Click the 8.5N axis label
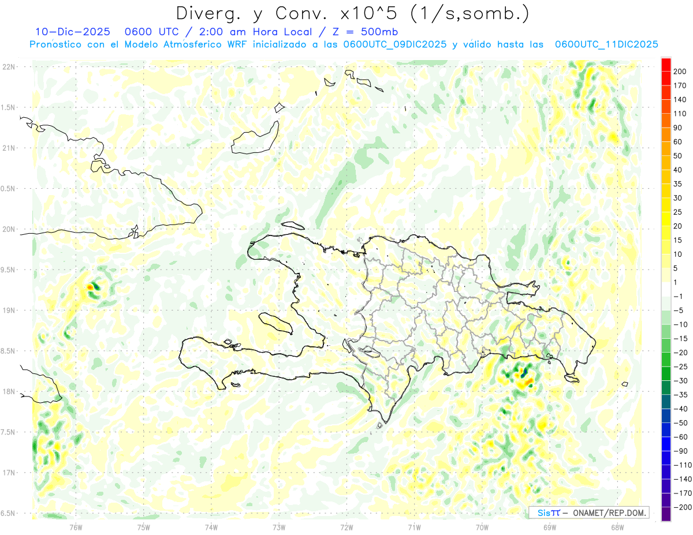Image resolution: width=693 pixels, height=535 pixels. coord(8,351)
